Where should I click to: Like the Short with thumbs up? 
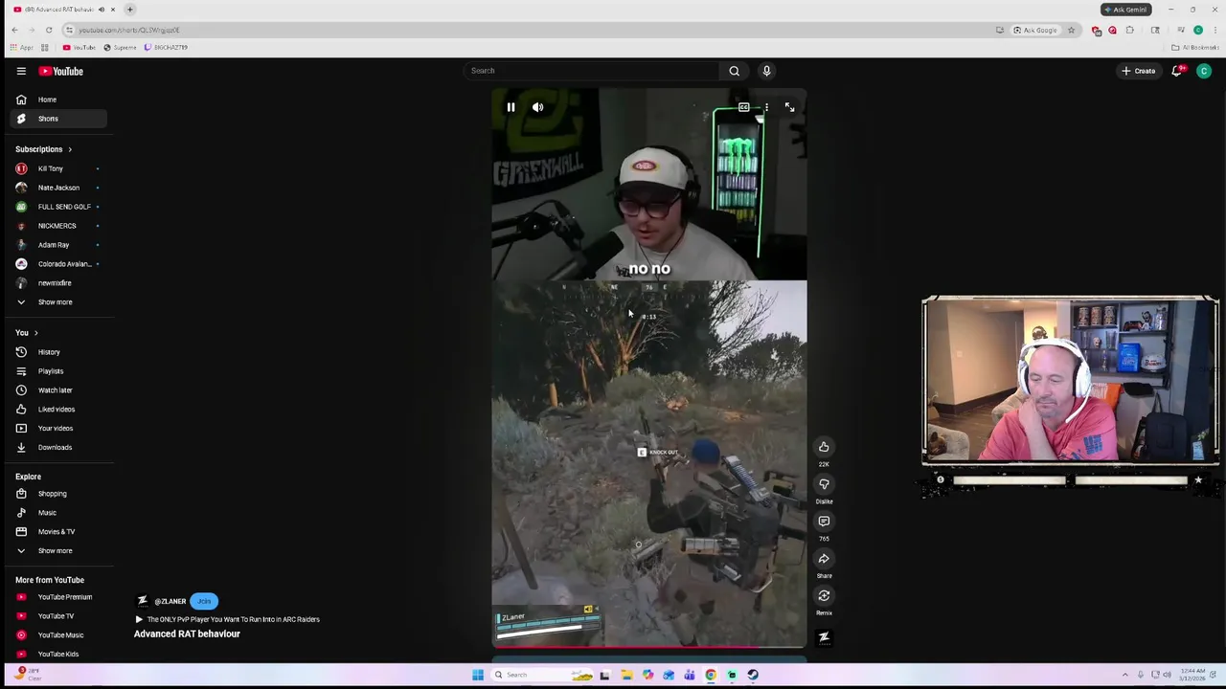824,447
